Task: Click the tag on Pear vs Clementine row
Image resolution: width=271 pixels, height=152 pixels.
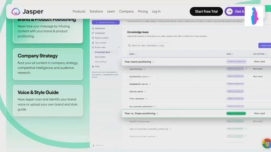Action: click(x=235, y=128)
